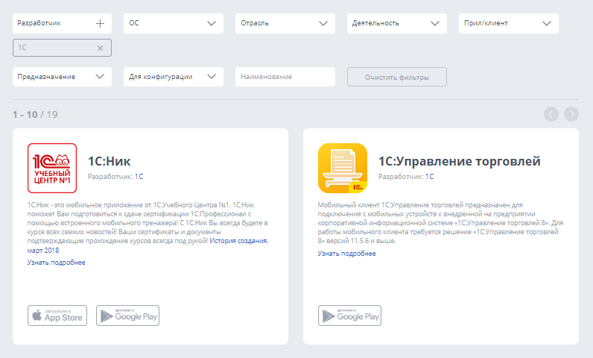The image size is (593, 358).
Task: Open the 1С:Ник title
Action: (110, 161)
